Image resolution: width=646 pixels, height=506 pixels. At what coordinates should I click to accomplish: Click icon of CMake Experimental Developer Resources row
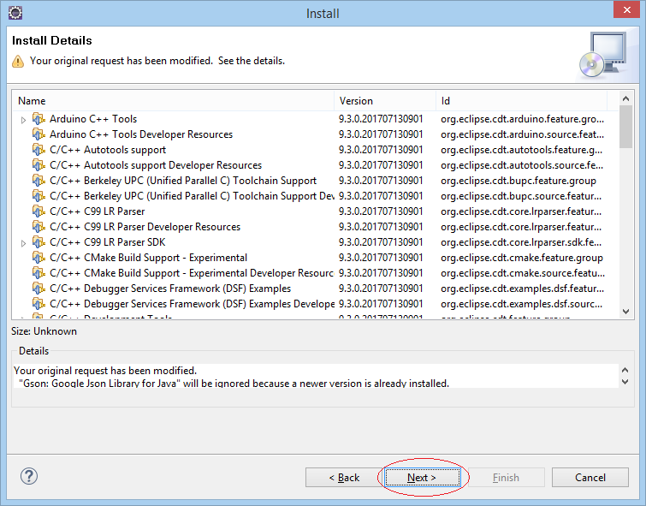pos(39,272)
